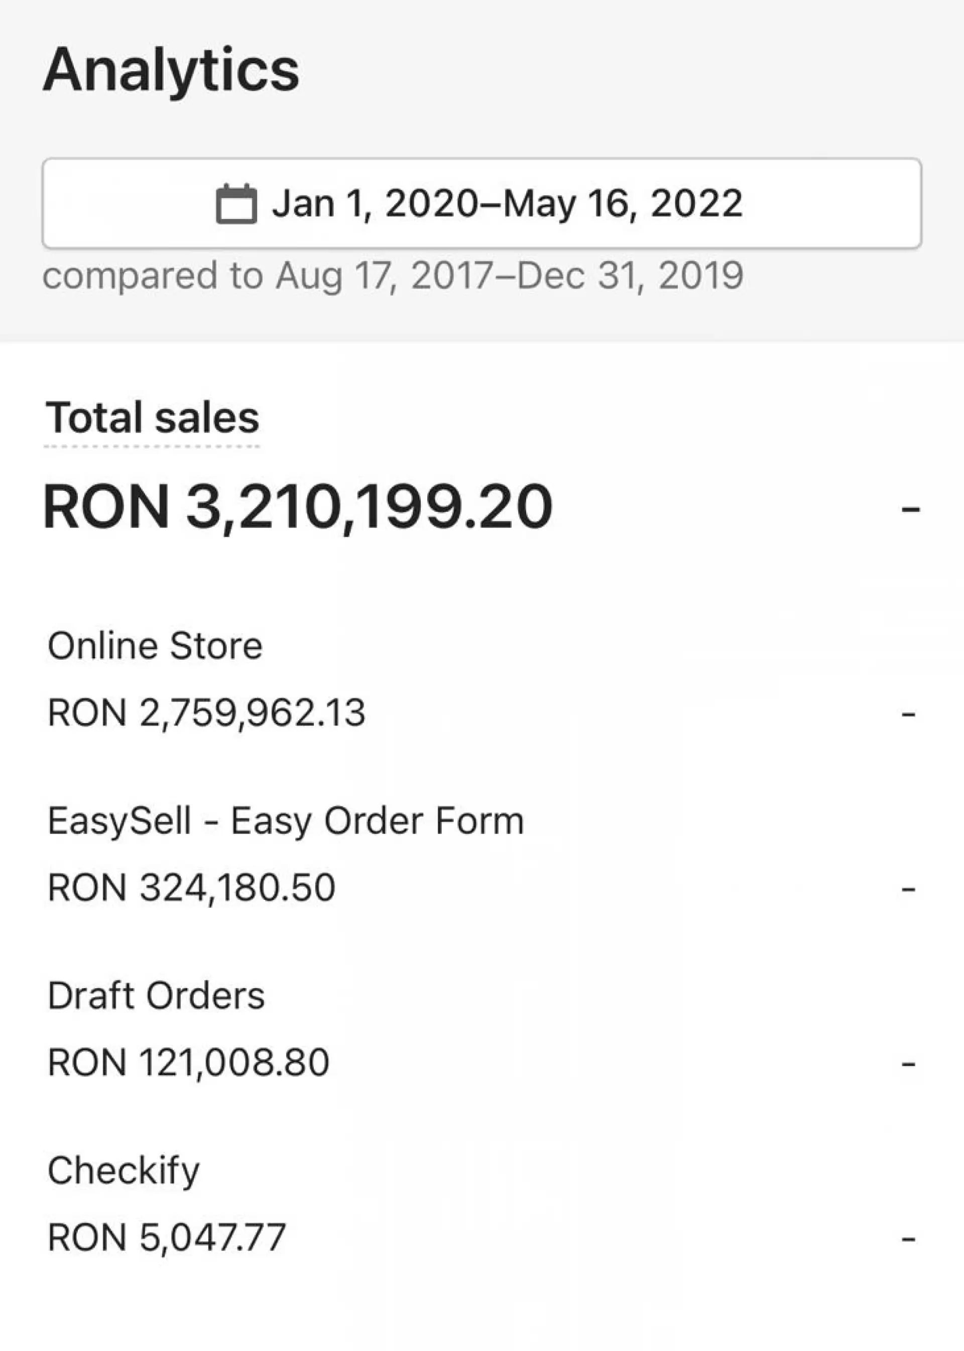This screenshot has height=1351, width=964.
Task: Click the May 16, 2022 end date
Action: pyautogui.click(x=623, y=203)
